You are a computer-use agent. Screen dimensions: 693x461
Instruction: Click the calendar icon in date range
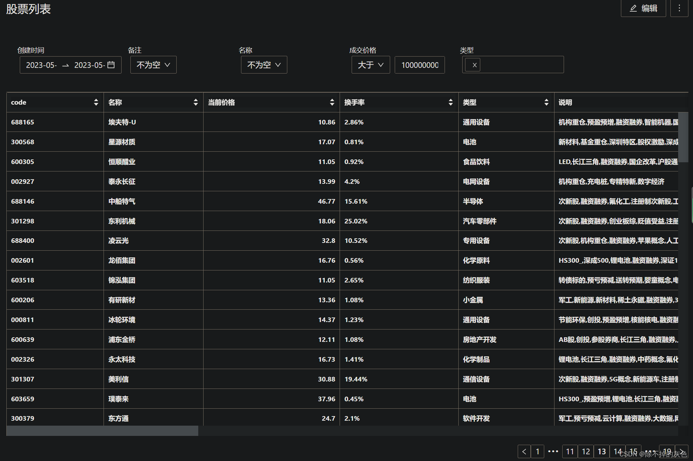[x=111, y=65]
